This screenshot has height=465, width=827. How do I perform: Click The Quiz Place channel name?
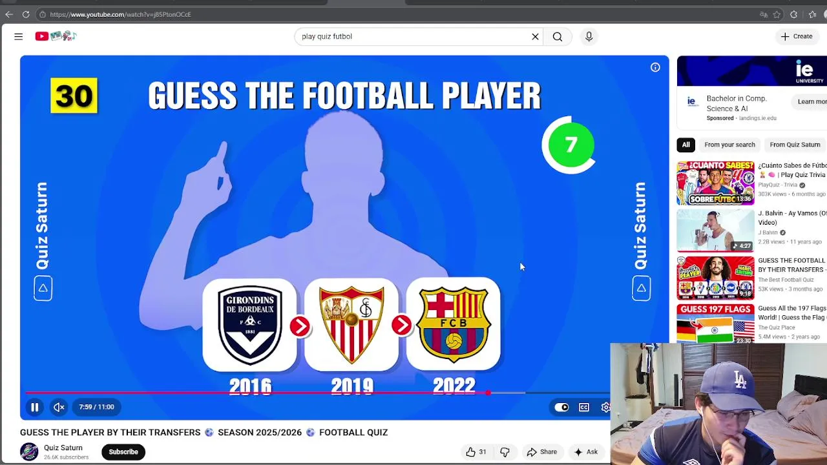click(777, 327)
